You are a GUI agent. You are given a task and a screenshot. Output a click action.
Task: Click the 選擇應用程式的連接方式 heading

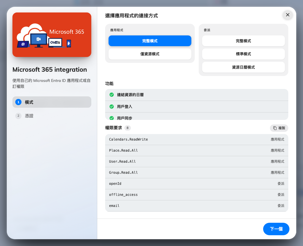click(x=131, y=16)
